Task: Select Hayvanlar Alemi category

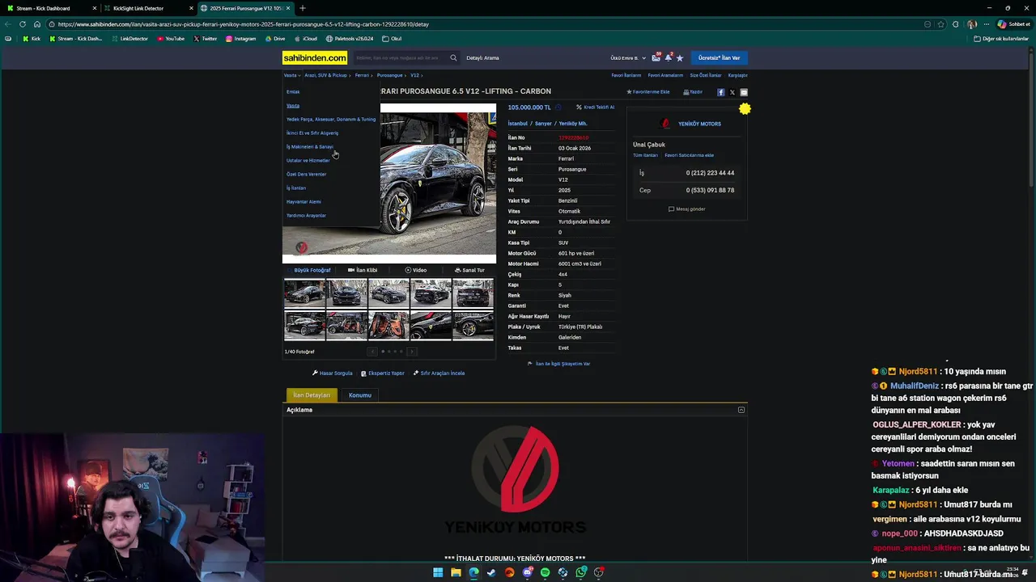Action: click(304, 201)
